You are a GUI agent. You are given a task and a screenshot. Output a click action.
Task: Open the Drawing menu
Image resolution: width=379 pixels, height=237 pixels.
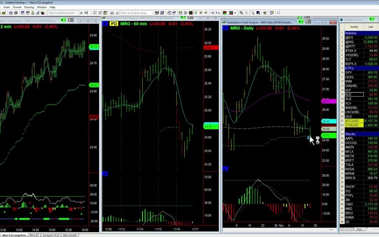pos(29,7)
